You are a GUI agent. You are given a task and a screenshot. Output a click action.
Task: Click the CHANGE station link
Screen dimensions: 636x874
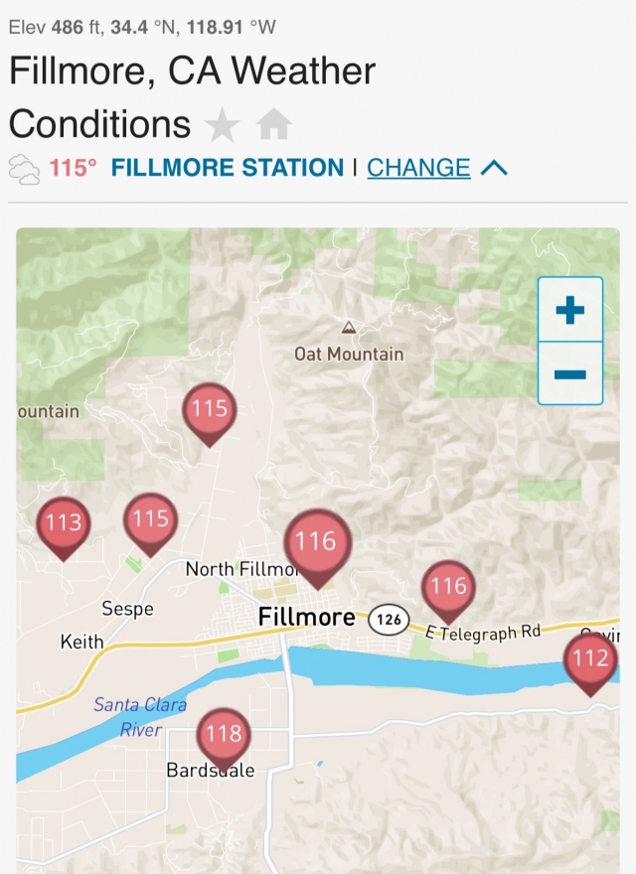point(418,168)
